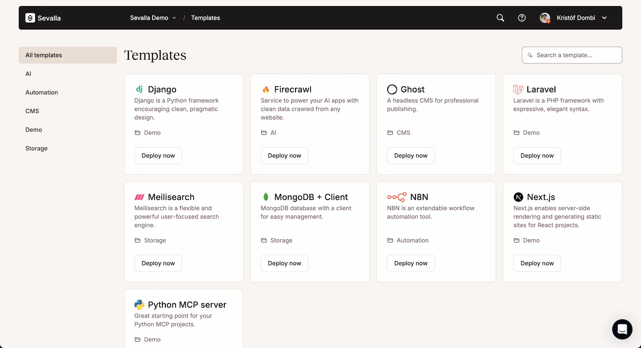Click the Automation tag on N8N card
Image resolution: width=641 pixels, height=348 pixels.
click(413, 240)
